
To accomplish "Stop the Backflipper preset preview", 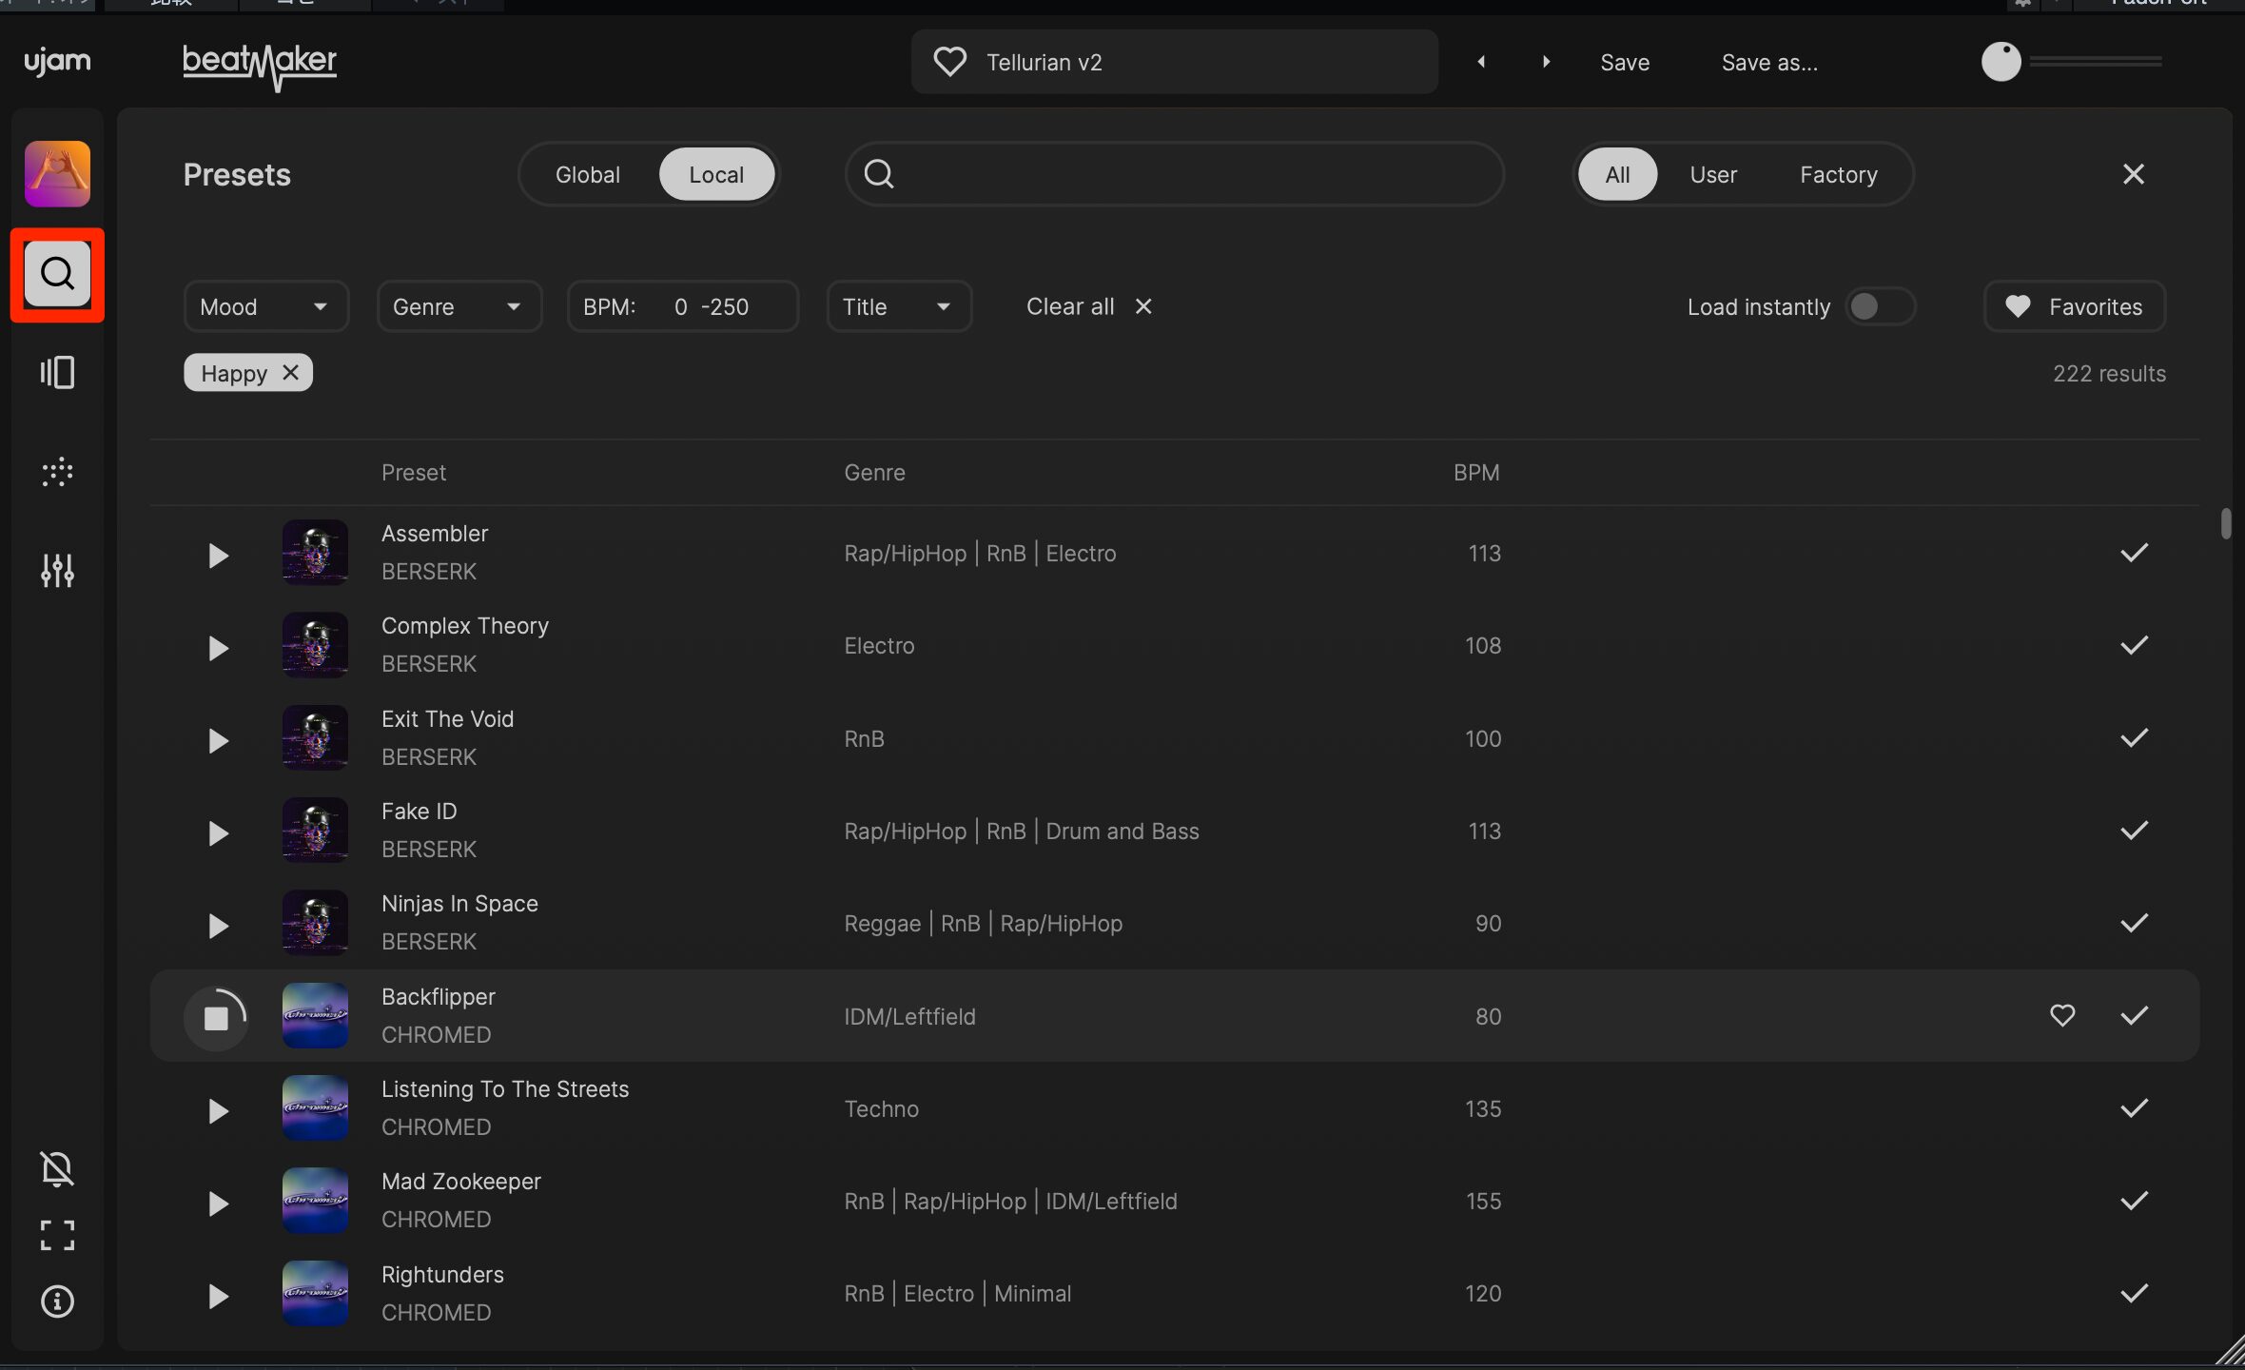I will click(x=216, y=1018).
